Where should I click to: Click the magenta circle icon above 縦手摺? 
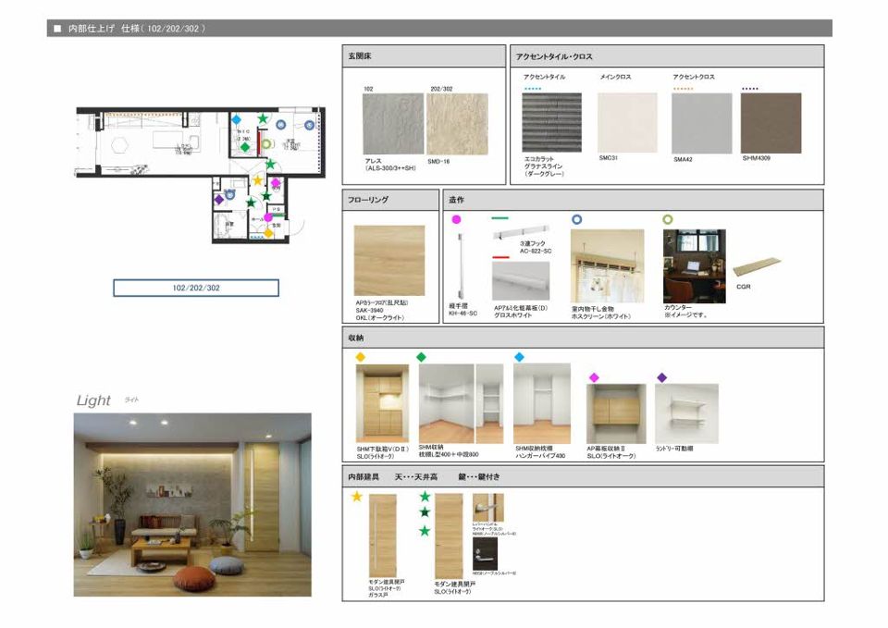pyautogui.click(x=455, y=220)
